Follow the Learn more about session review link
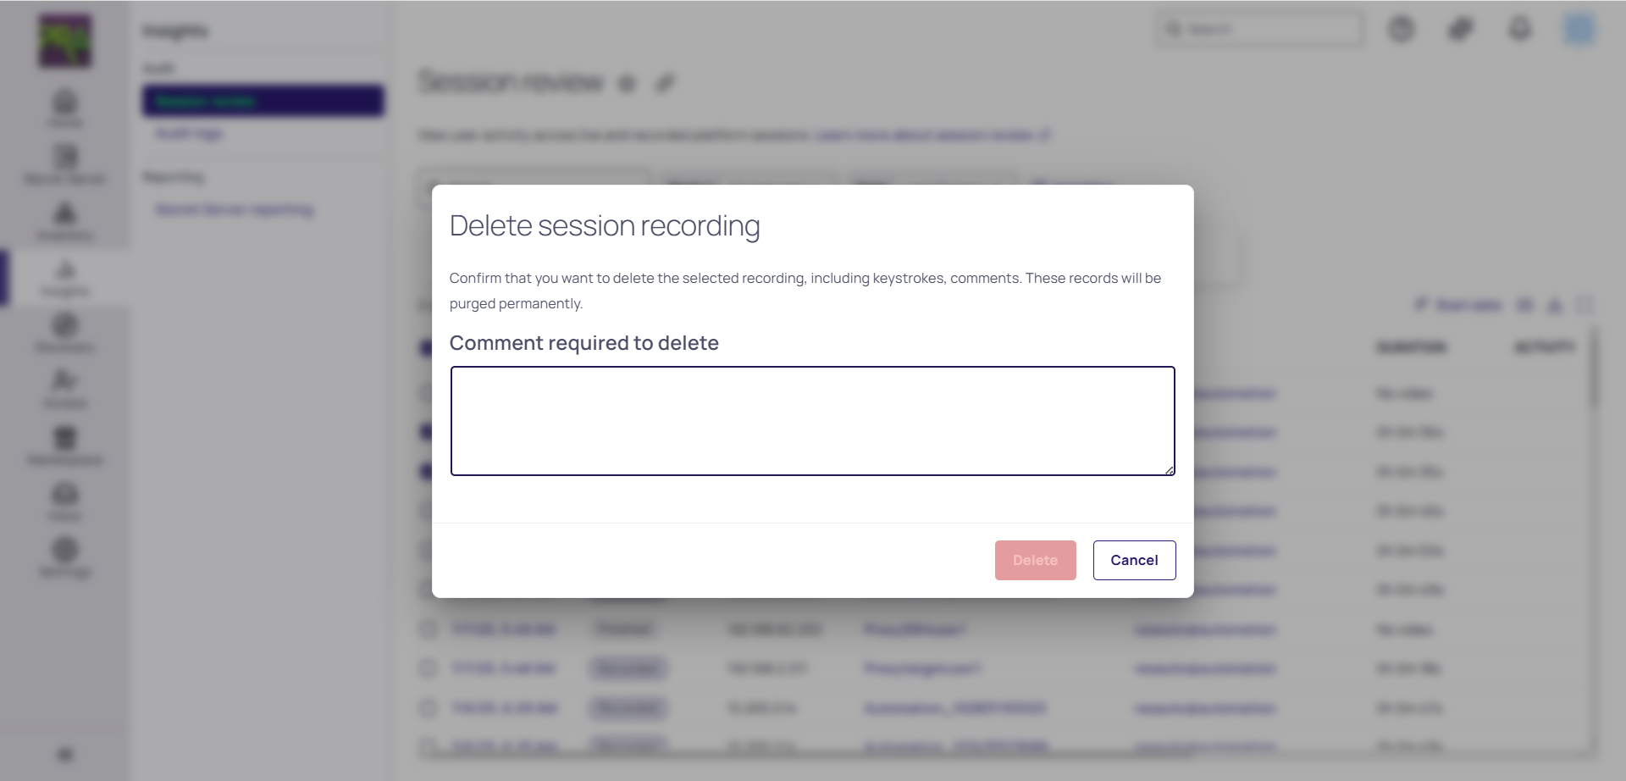 (x=932, y=135)
